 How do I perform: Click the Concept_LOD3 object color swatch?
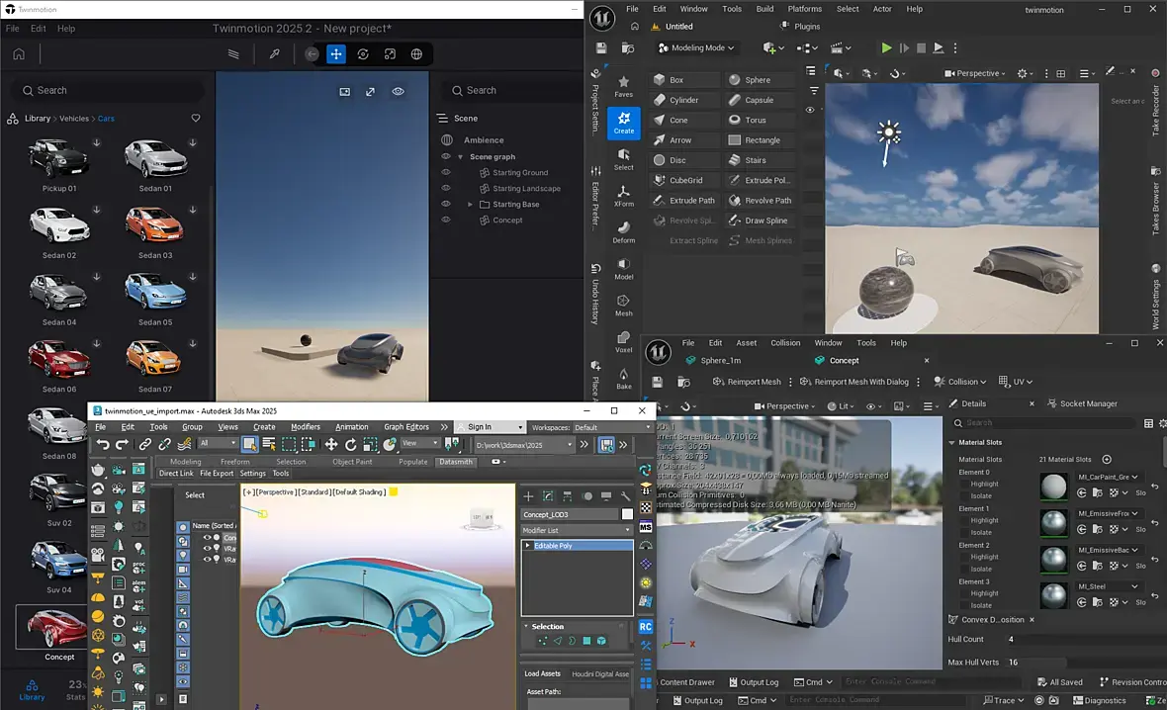[x=627, y=514]
